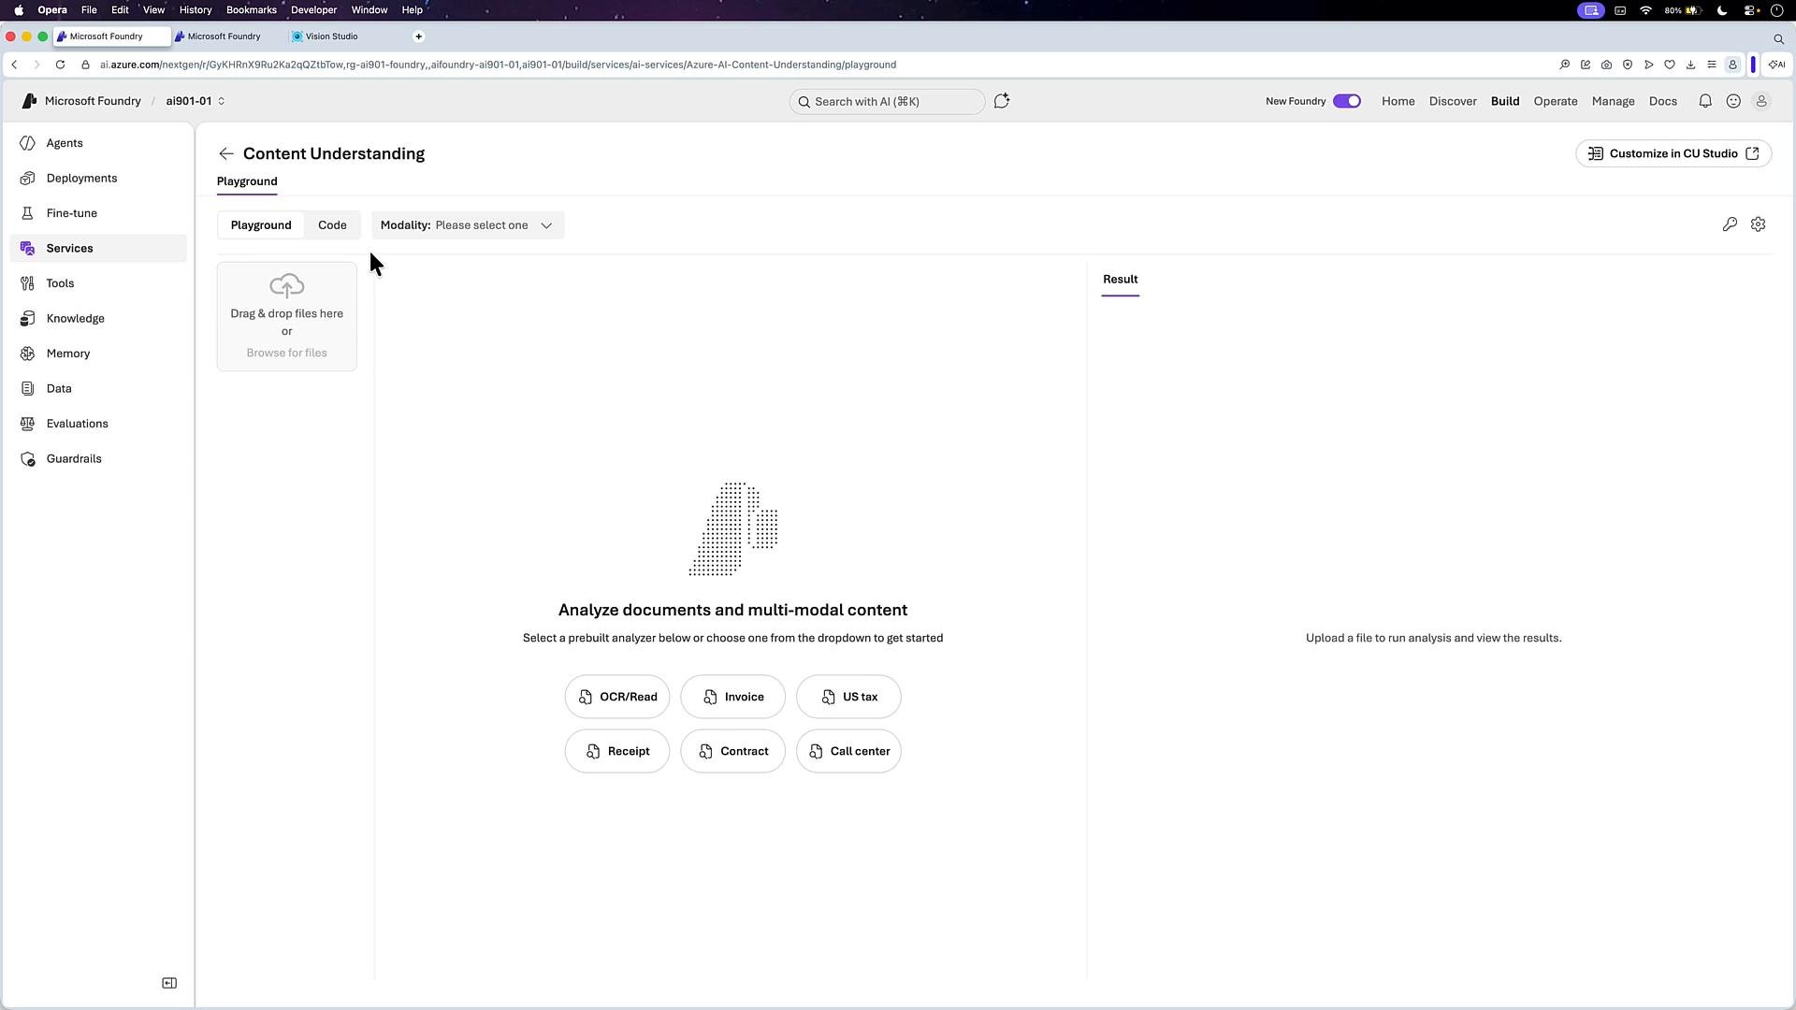Click the feedback smiley icon
1796x1010 pixels.
coord(1733,101)
